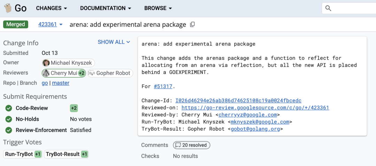This screenshot has height=166, width=376.
Task: Click Cherry Mui's reviewer avatar
Action: [x=46, y=73]
